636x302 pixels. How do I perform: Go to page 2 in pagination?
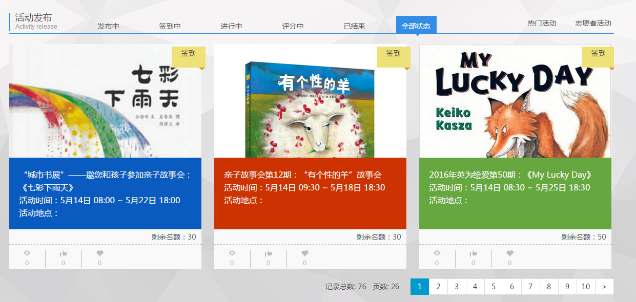point(438,287)
